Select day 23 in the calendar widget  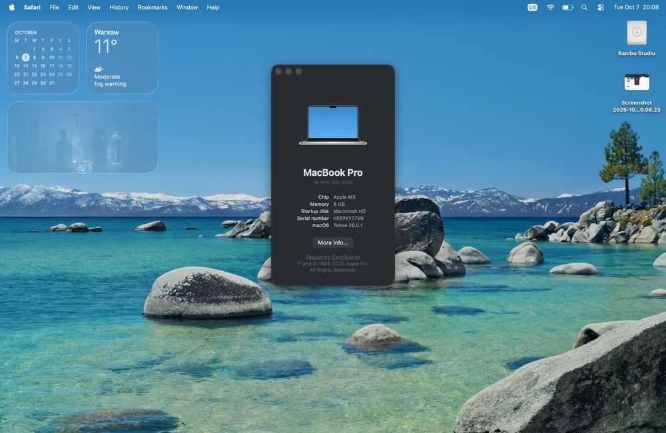tap(43, 75)
